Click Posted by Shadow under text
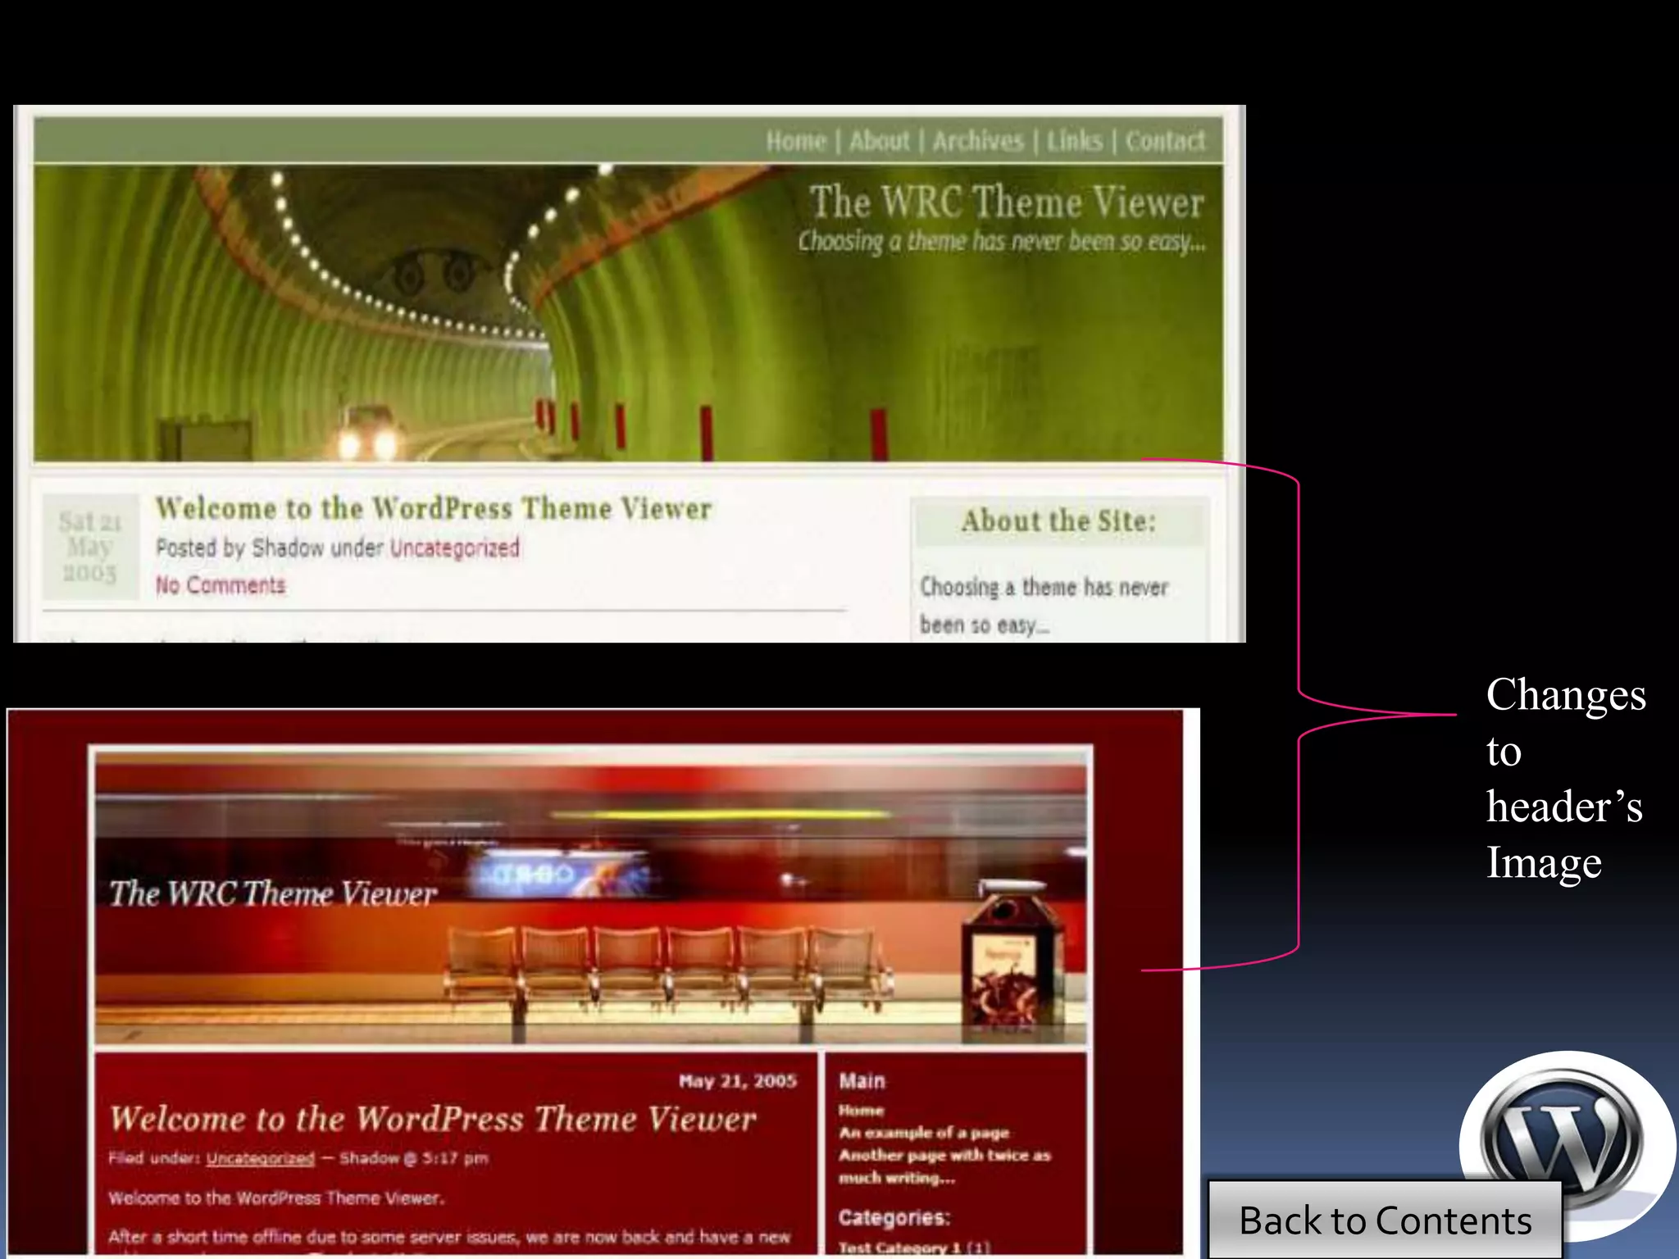Image resolution: width=1679 pixels, height=1259 pixels. [x=270, y=548]
